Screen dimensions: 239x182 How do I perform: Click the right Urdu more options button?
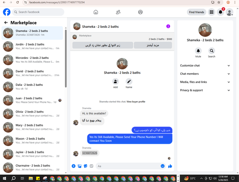coord(153,45)
